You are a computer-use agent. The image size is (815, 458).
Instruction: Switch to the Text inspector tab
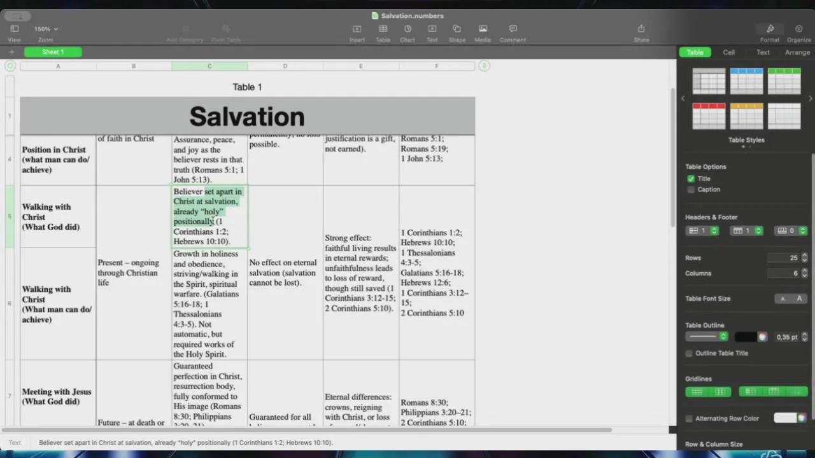coord(763,52)
